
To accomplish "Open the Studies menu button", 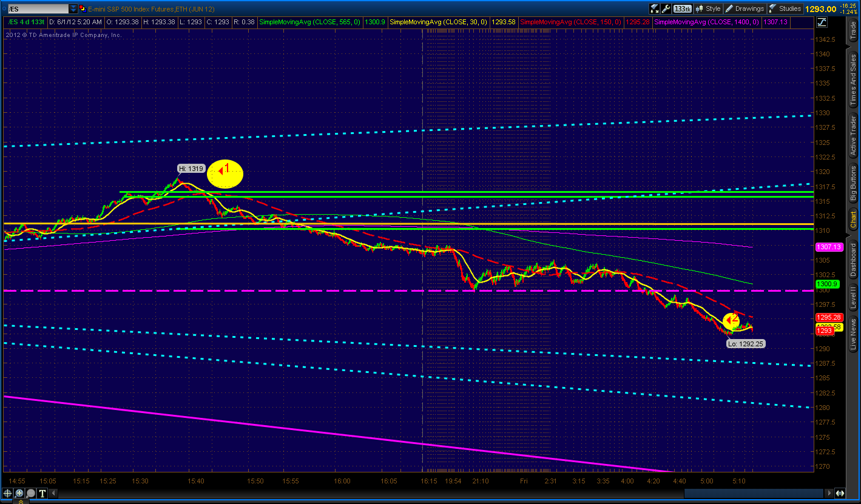I will pyautogui.click(x=785, y=8).
